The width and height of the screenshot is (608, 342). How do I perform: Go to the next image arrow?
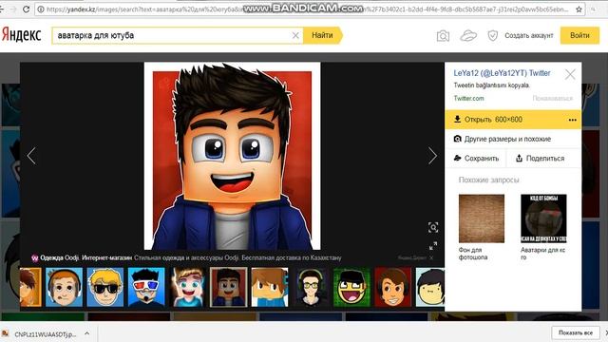(x=433, y=156)
